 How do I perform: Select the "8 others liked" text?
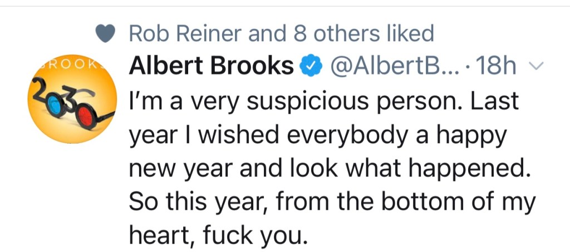tap(363, 34)
